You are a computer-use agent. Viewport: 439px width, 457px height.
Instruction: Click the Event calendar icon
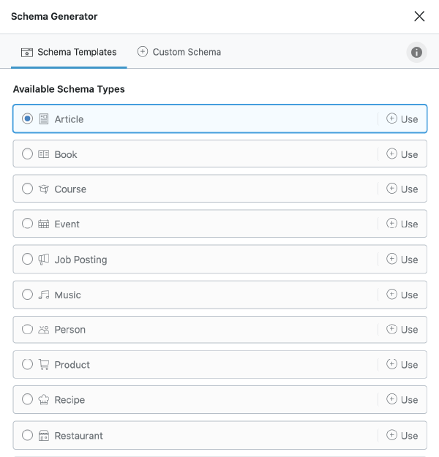point(44,224)
